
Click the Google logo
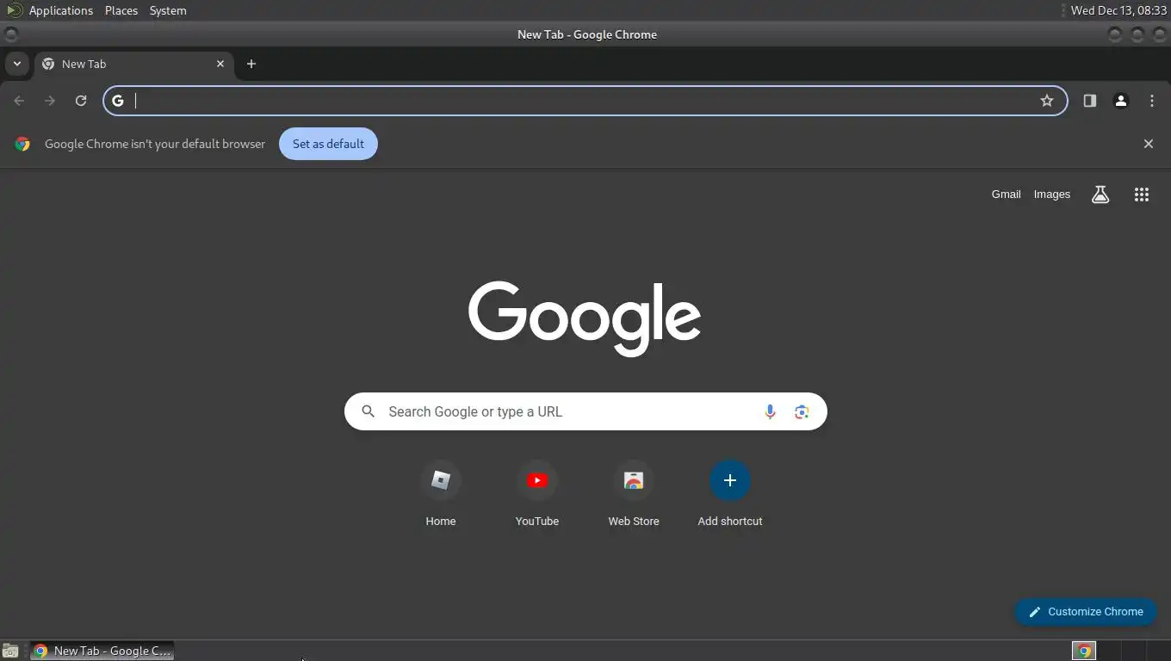585,318
